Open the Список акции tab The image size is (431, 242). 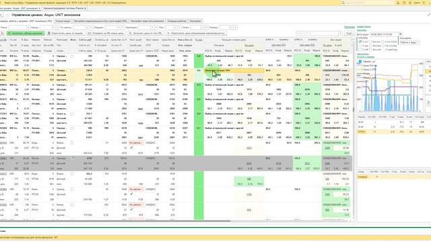(63, 21)
